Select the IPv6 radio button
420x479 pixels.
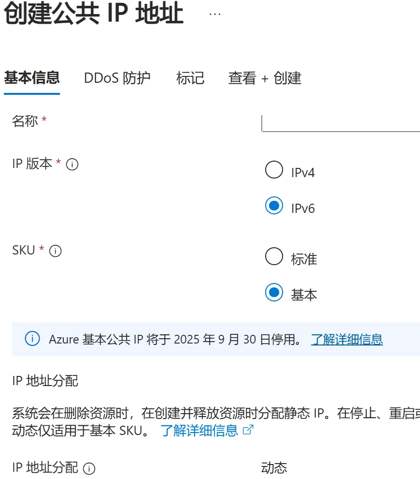point(274,206)
